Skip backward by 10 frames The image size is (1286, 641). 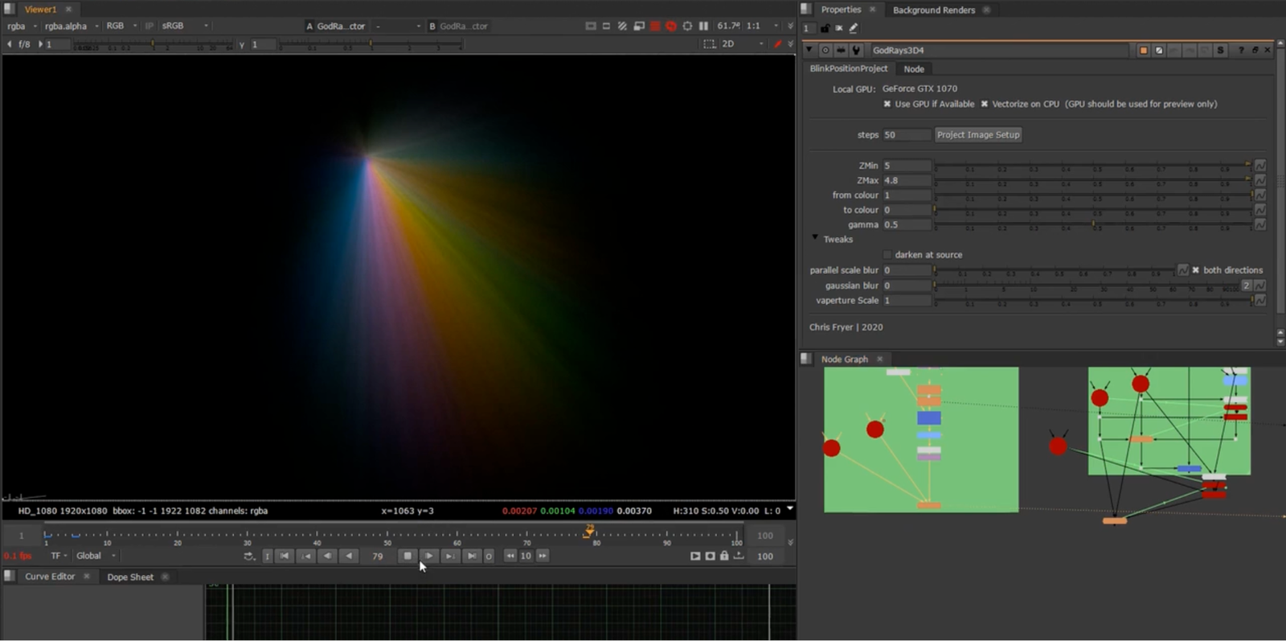tap(510, 556)
